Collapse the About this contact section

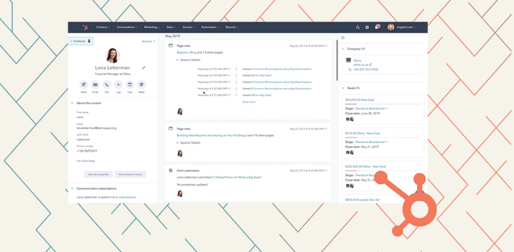click(x=72, y=103)
